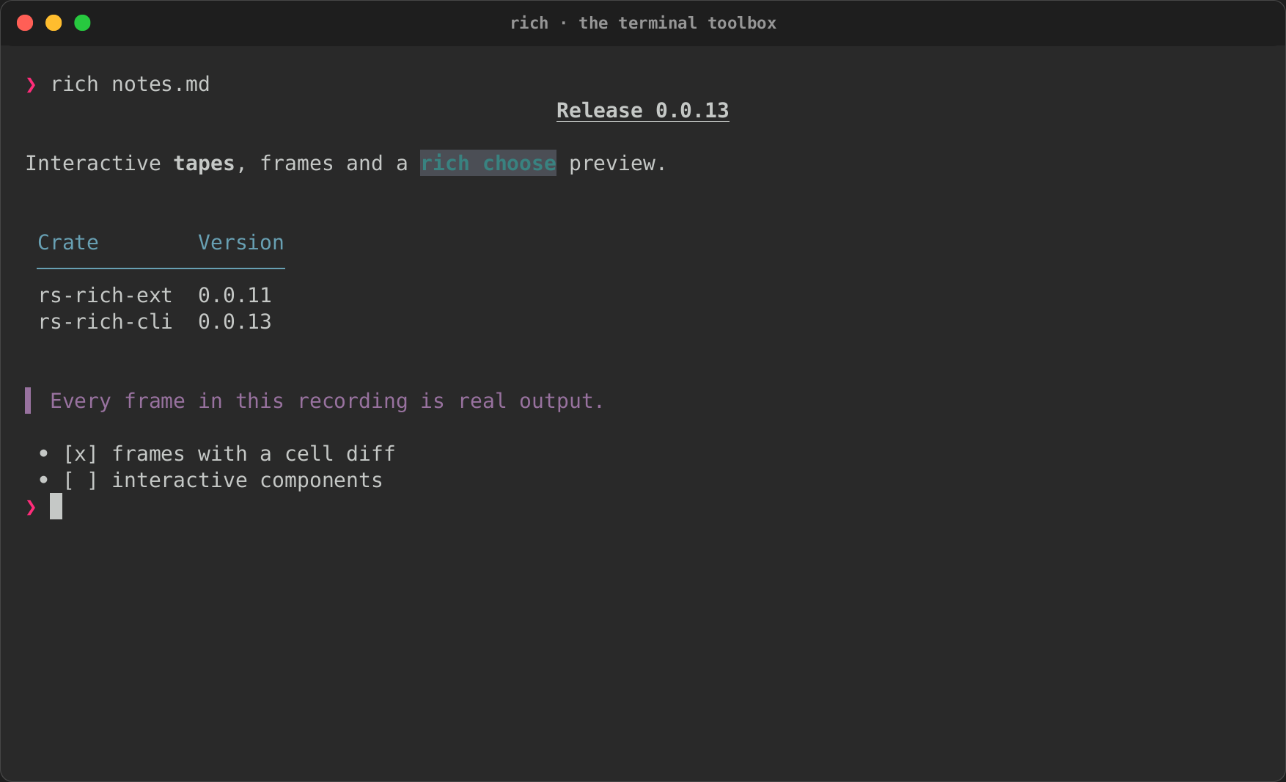Click the green zoom window button
The width and height of the screenshot is (1286, 782).
[x=82, y=23]
